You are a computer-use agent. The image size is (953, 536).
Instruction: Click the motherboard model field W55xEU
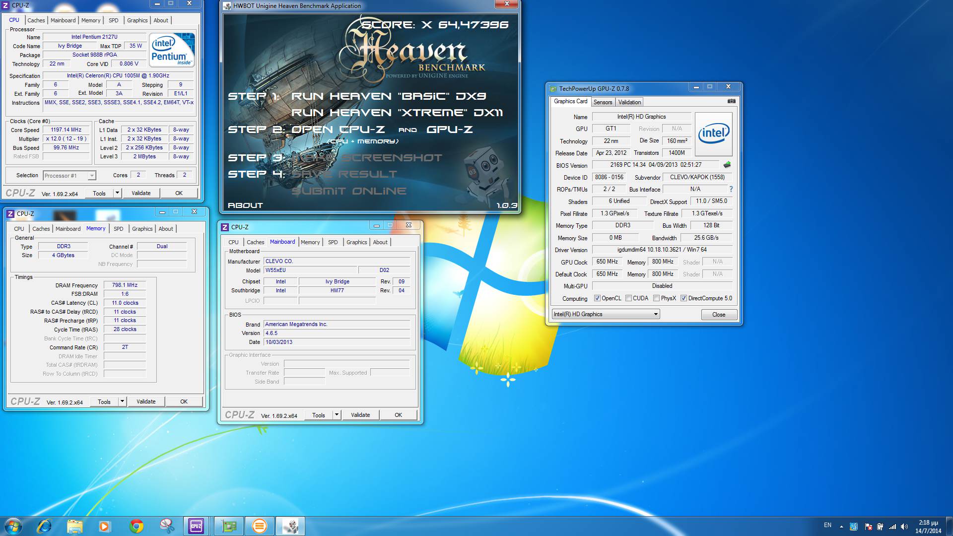(310, 270)
